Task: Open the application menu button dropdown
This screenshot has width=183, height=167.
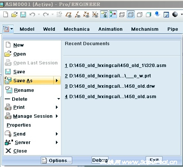Action: tap(8, 29)
